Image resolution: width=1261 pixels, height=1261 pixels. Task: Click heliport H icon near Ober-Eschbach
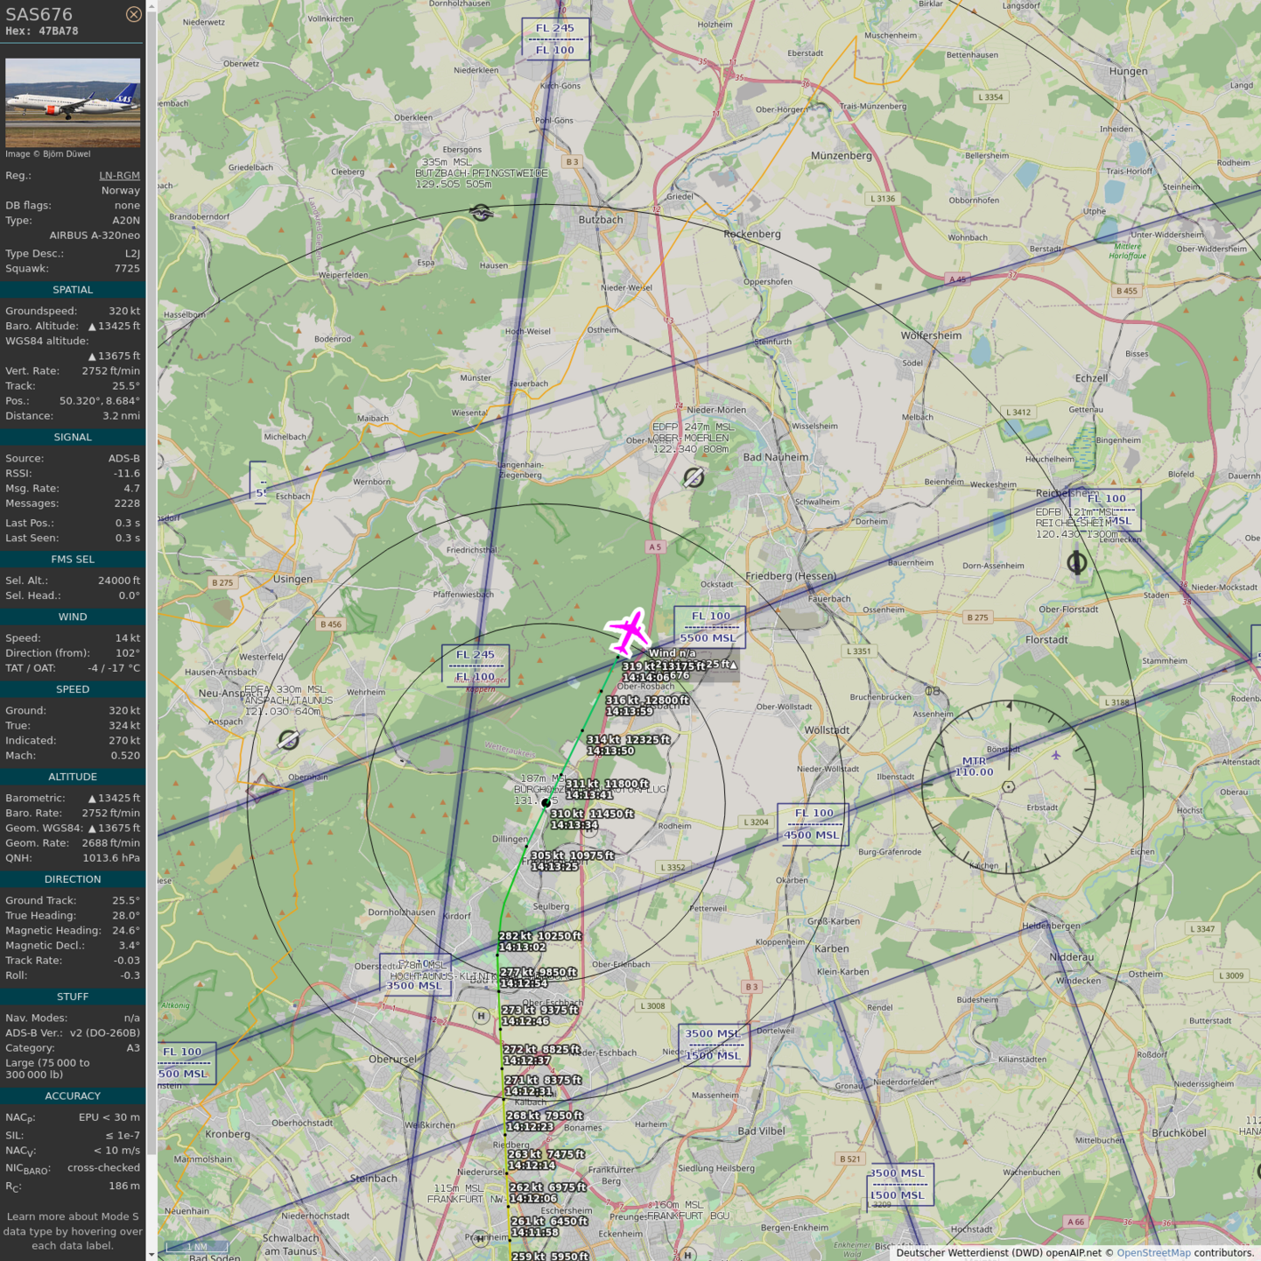tap(481, 1016)
